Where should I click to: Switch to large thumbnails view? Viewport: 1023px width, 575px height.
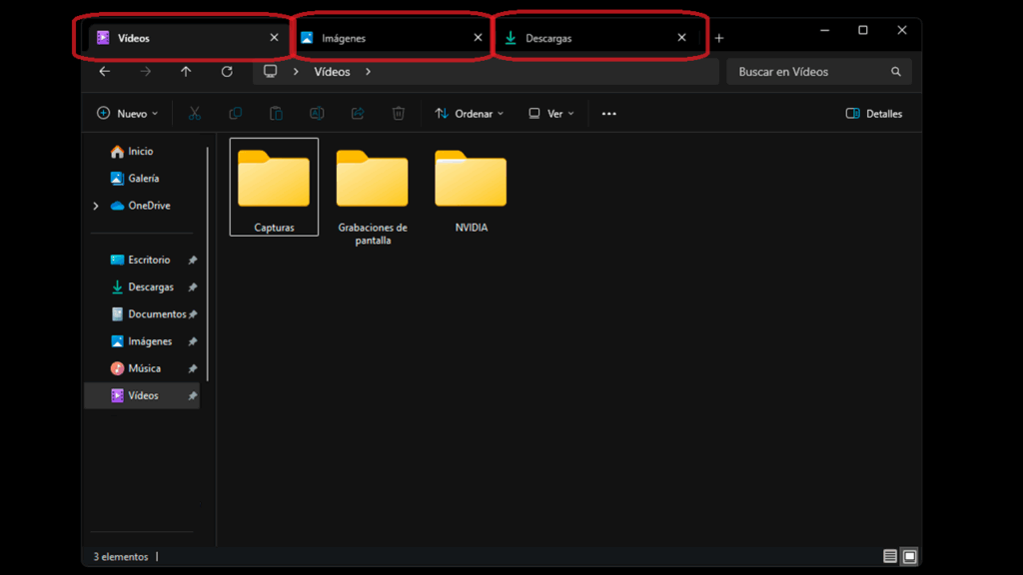(x=907, y=556)
